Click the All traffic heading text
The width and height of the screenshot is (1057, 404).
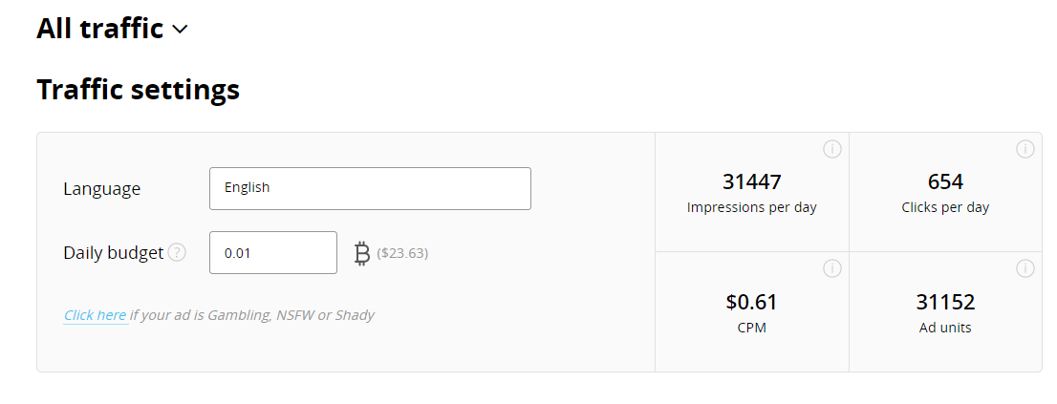point(99,29)
